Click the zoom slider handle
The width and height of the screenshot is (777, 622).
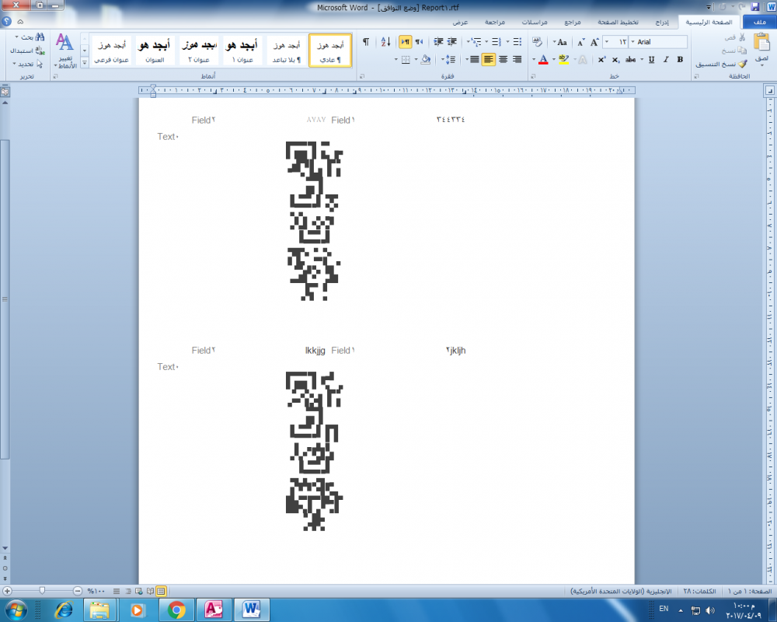click(x=42, y=591)
